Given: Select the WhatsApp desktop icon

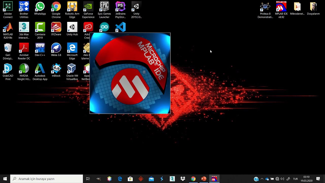Looking at the screenshot, I should point(40,9).
